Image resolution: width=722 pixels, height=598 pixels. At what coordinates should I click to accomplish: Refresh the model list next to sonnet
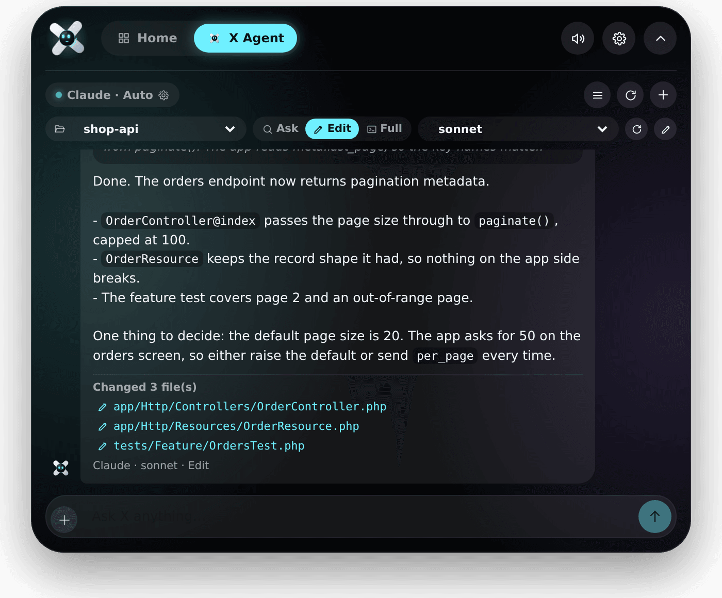[636, 129]
